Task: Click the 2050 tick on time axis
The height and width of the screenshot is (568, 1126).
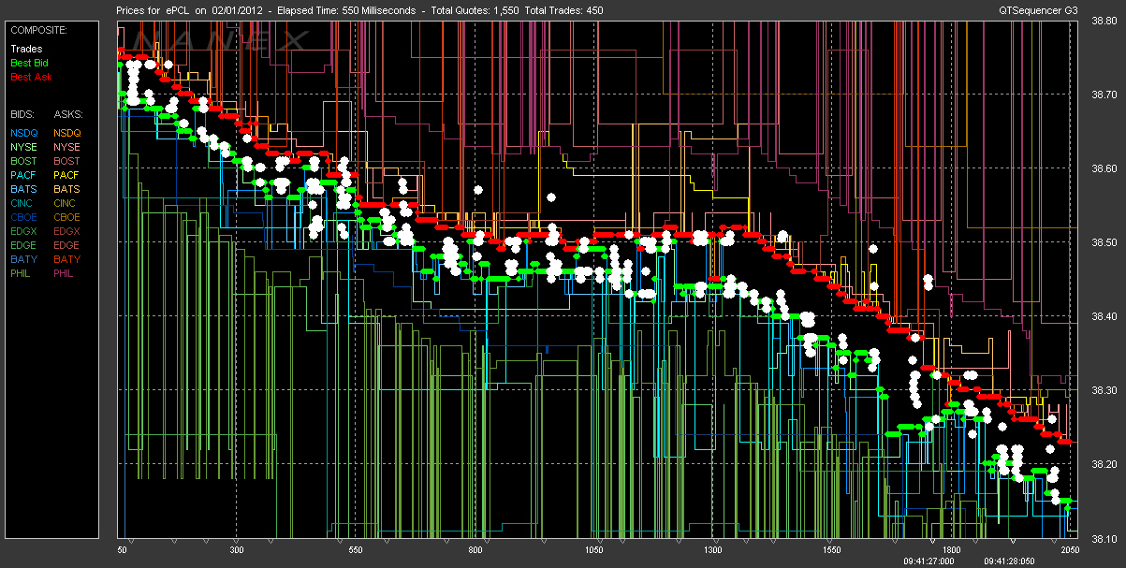Action: coord(1068,550)
